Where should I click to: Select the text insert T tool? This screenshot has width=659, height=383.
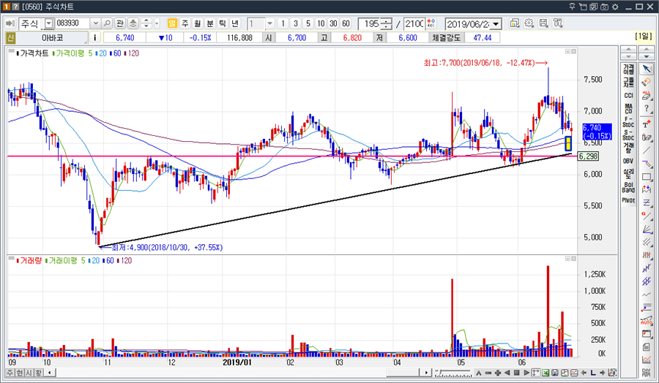pos(647,124)
